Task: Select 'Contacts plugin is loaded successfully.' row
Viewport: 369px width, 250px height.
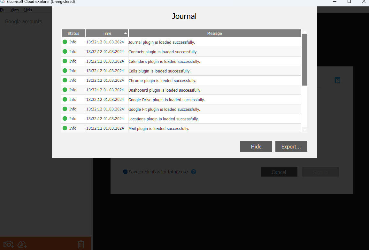Action: click(x=181, y=52)
